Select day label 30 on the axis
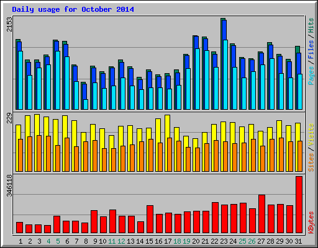This screenshot has height=248, width=318. (289, 241)
